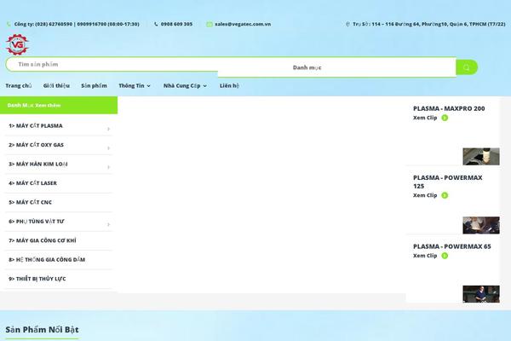The height and width of the screenshot is (341, 511).
Task: Click the Danh Mục Xem thêm green header
Action: (59, 106)
